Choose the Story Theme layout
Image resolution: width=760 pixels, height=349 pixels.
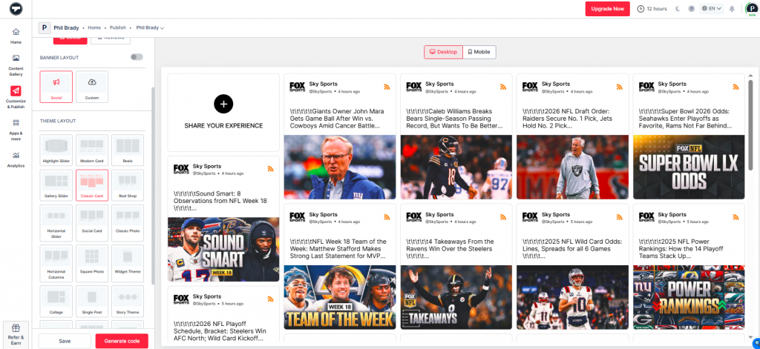pyautogui.click(x=128, y=301)
